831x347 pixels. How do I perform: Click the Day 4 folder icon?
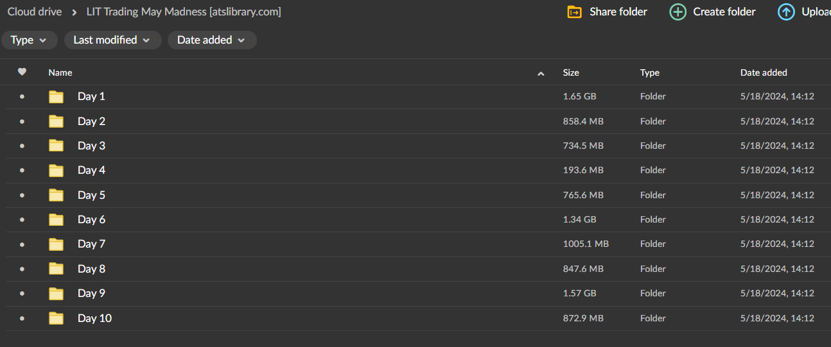click(57, 171)
